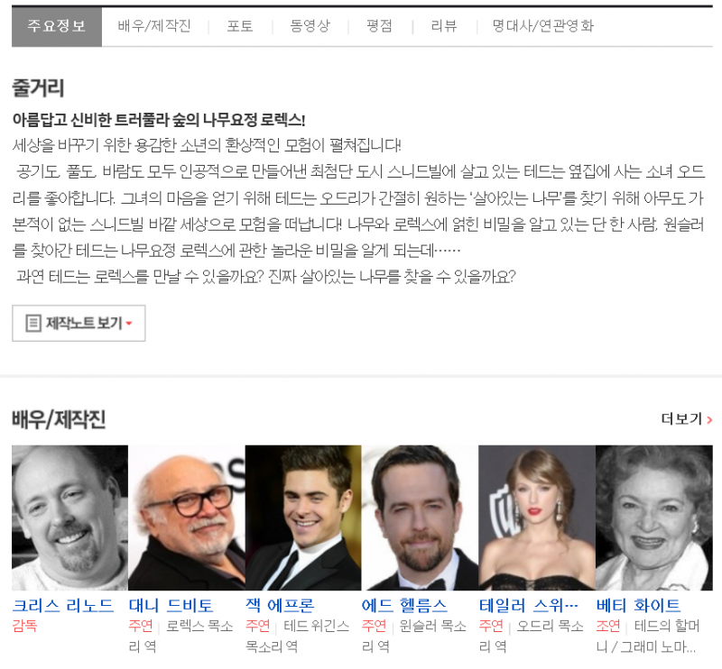Click the 베티 화이트 name link
722x669 pixels.
click(638, 605)
